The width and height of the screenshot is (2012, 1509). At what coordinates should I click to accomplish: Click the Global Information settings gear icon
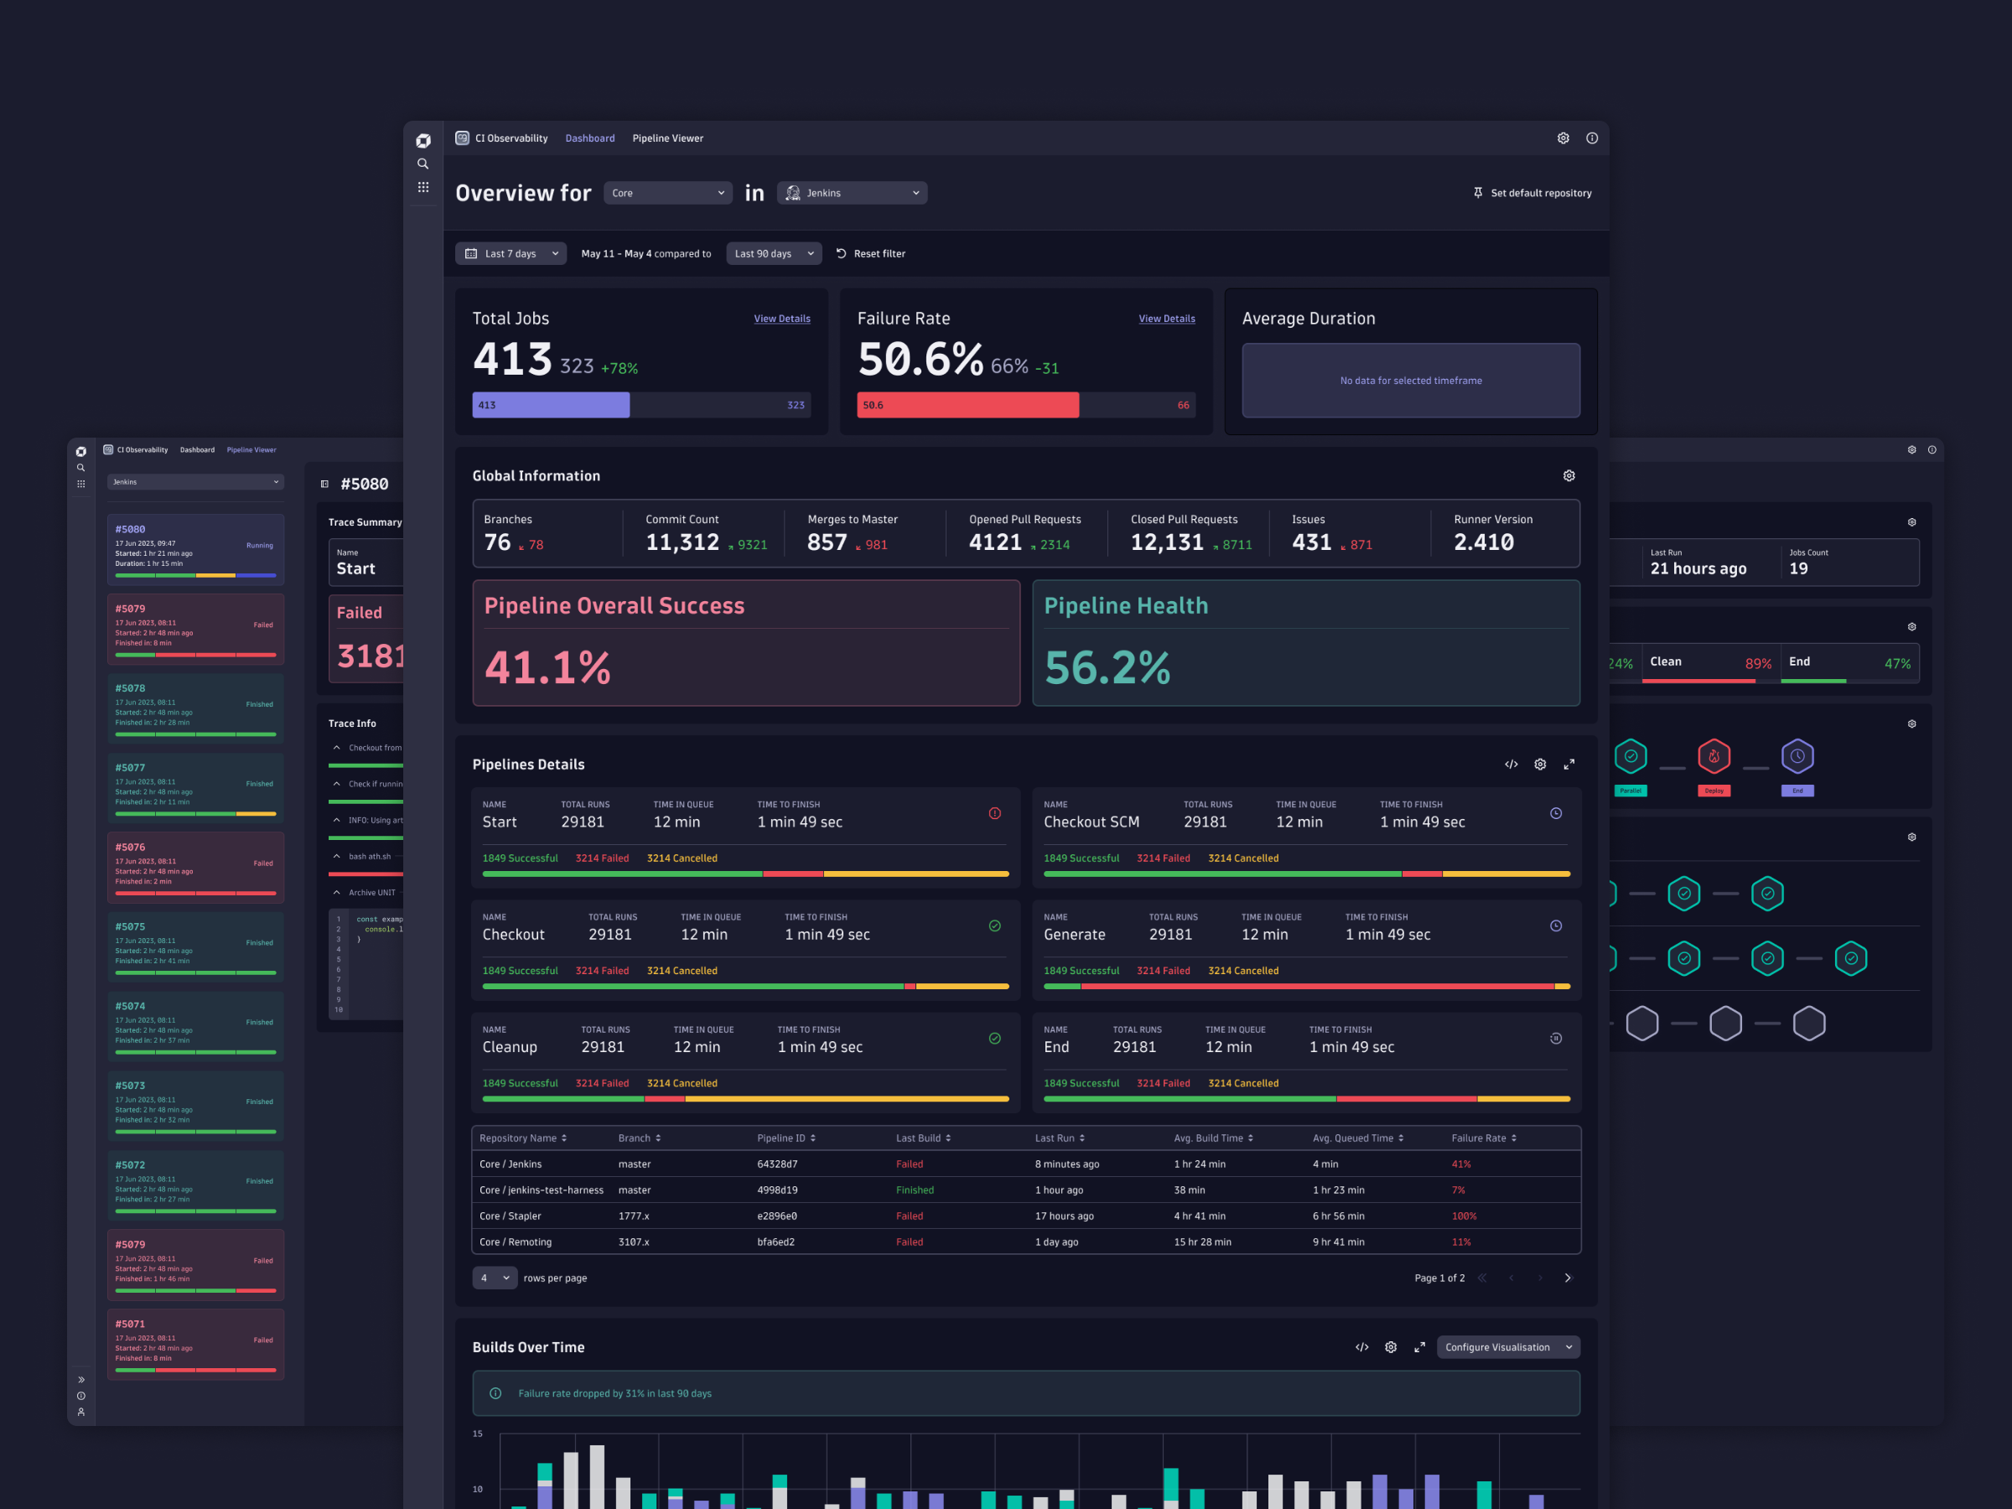[1569, 475]
